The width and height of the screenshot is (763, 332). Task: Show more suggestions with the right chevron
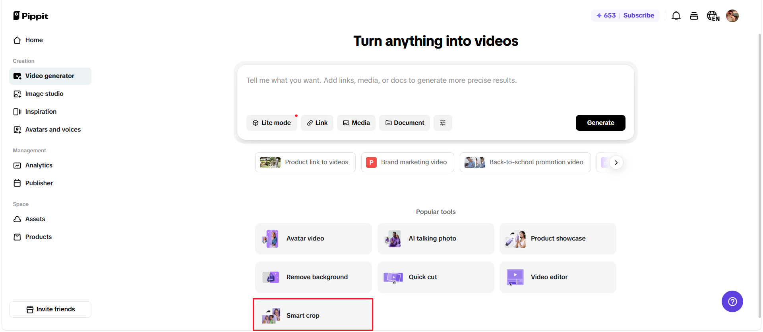(x=616, y=162)
